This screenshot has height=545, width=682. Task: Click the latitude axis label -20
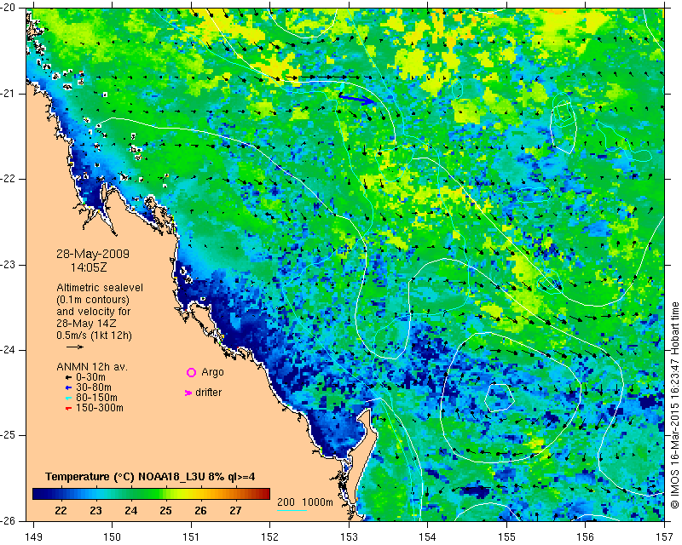pyautogui.click(x=9, y=9)
